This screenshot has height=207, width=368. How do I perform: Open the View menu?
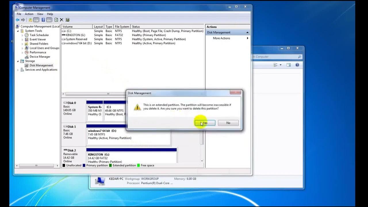tap(40, 14)
